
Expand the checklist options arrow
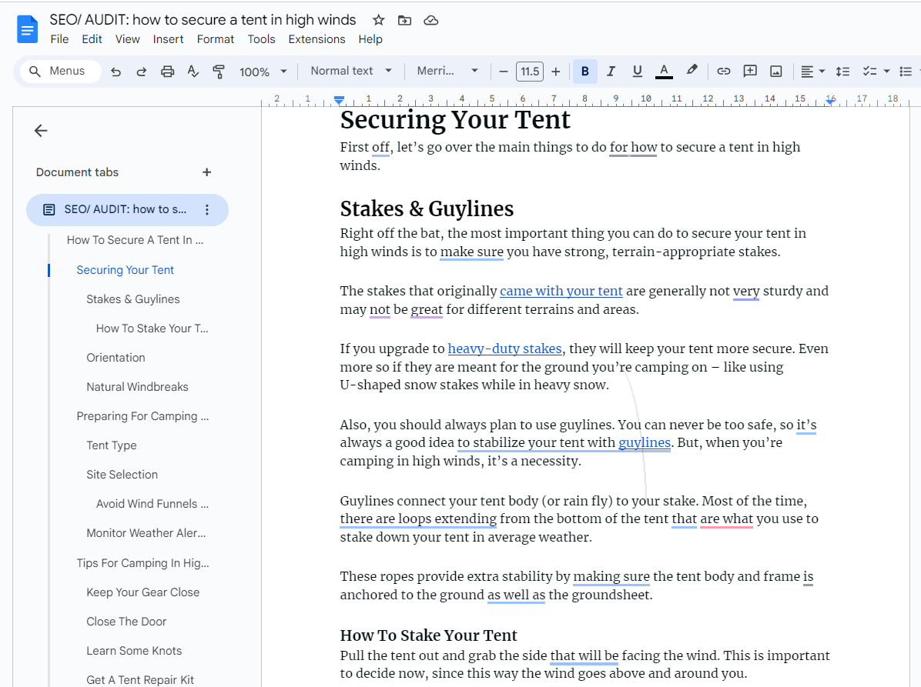click(x=887, y=72)
